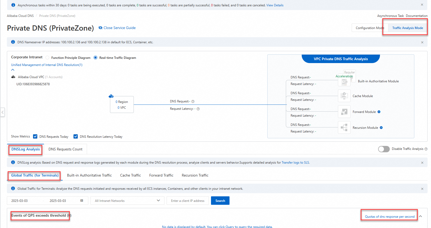Click the cloud icon on the Region VPC box
This screenshot has height=228, width=431.
click(x=111, y=96)
